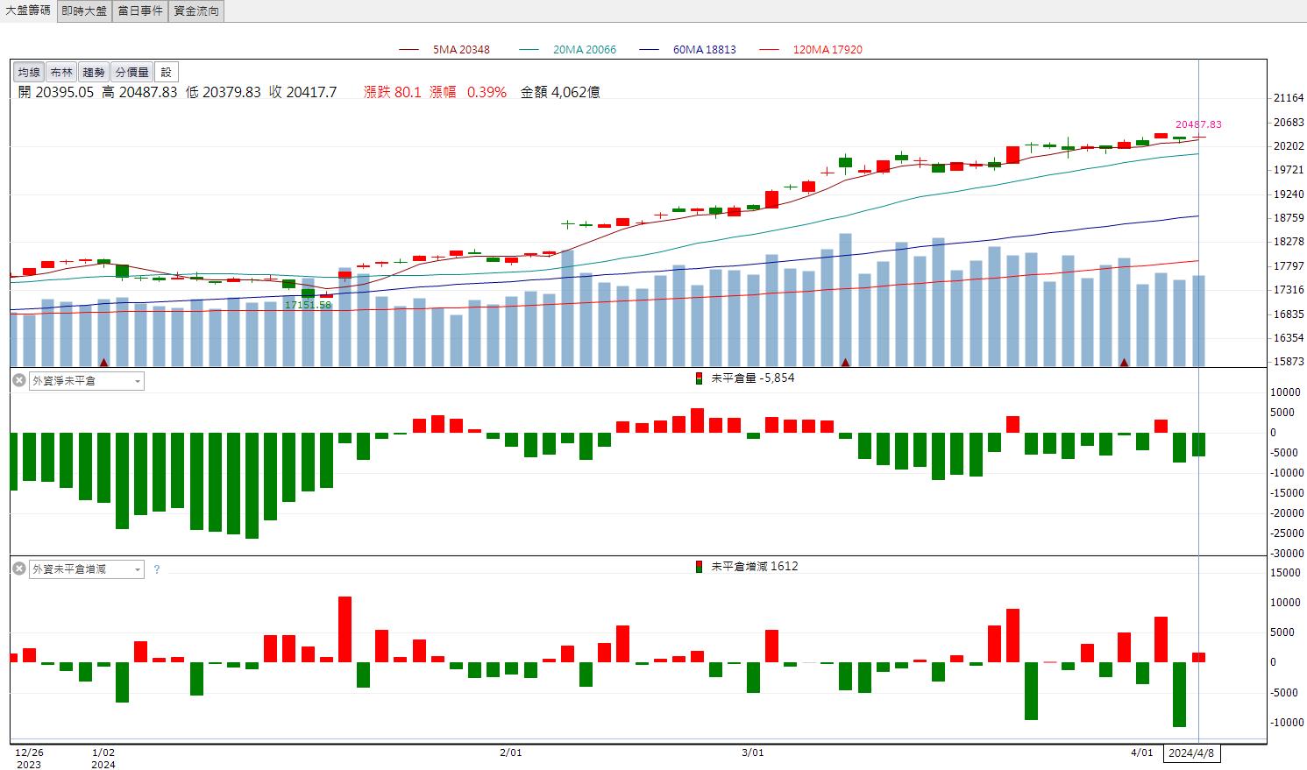Click the 3/01 date tick label

point(752,752)
